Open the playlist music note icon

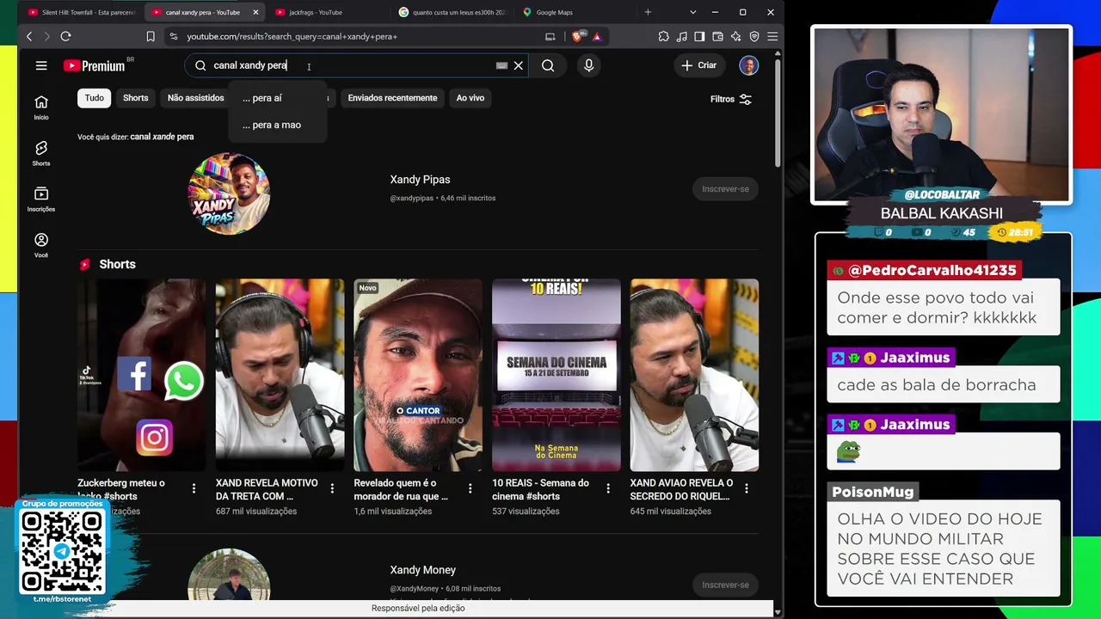coord(682,36)
